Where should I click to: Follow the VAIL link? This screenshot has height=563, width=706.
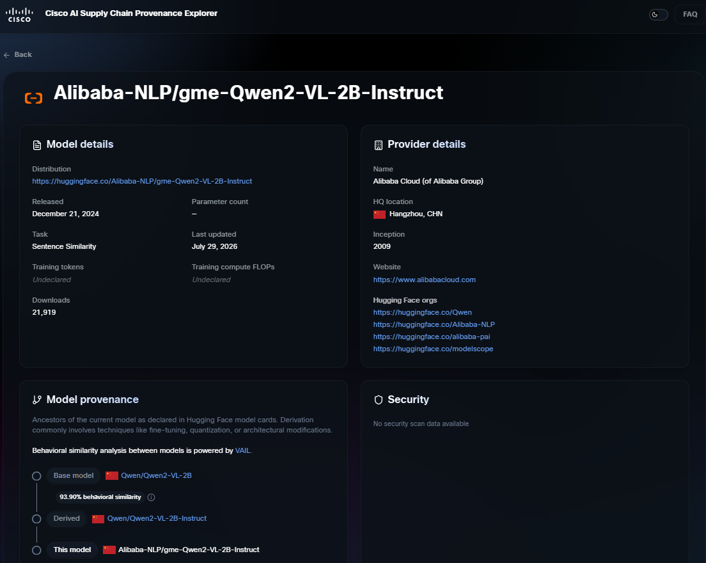[242, 450]
